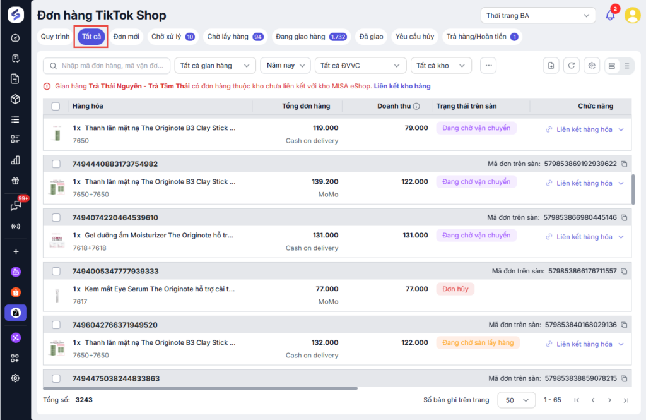
Task: Open the gift promotions icon in sidebar
Action: point(16,181)
